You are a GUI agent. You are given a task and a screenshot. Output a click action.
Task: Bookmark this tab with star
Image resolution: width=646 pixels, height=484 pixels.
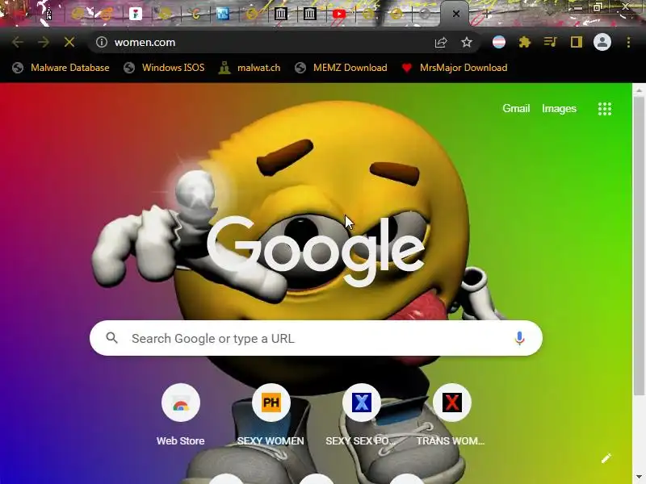click(x=467, y=42)
